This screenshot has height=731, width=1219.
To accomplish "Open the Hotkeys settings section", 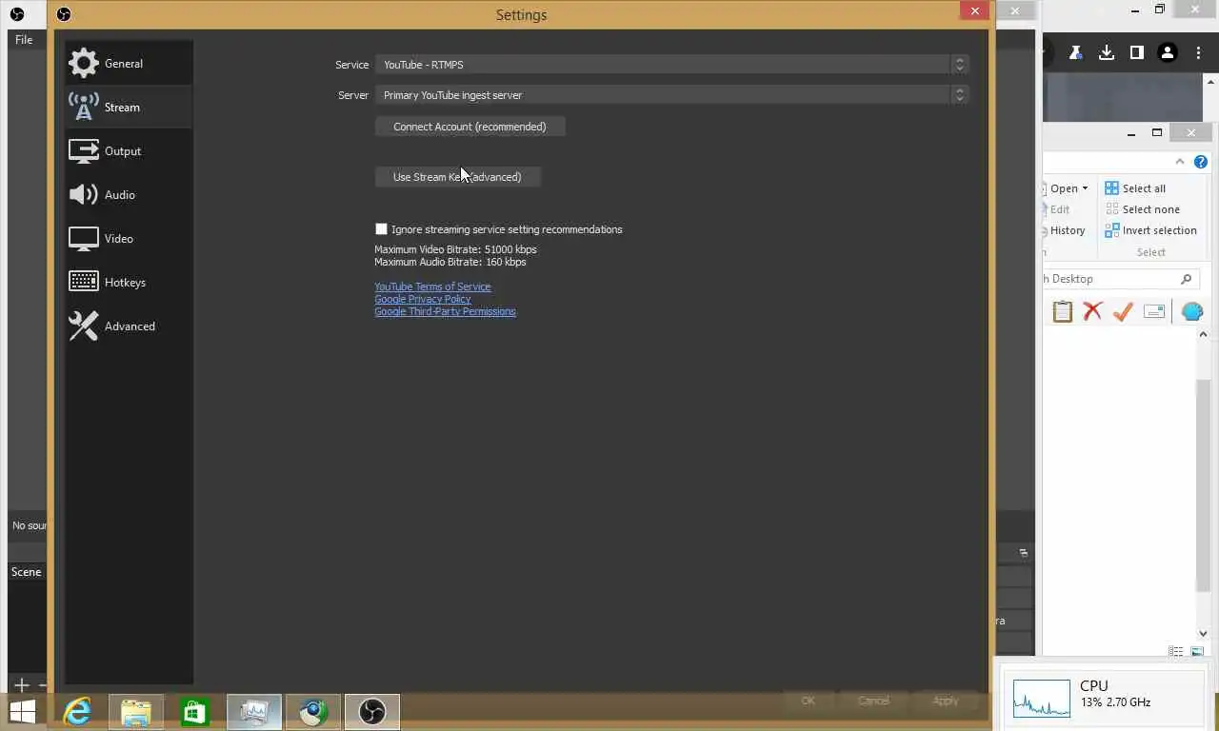I will tap(129, 283).
